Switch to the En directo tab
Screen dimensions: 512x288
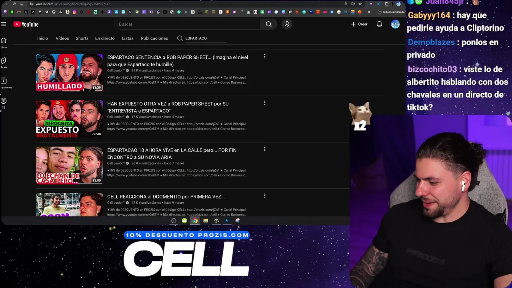tap(105, 38)
